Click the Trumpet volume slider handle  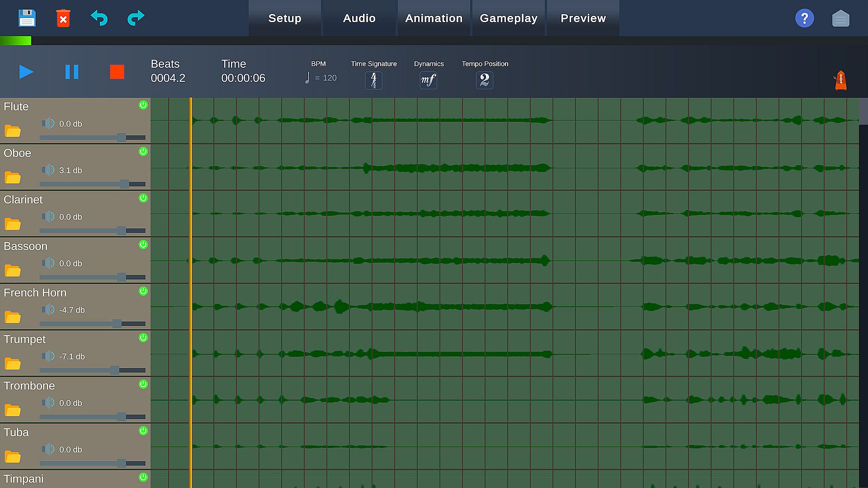coord(115,370)
